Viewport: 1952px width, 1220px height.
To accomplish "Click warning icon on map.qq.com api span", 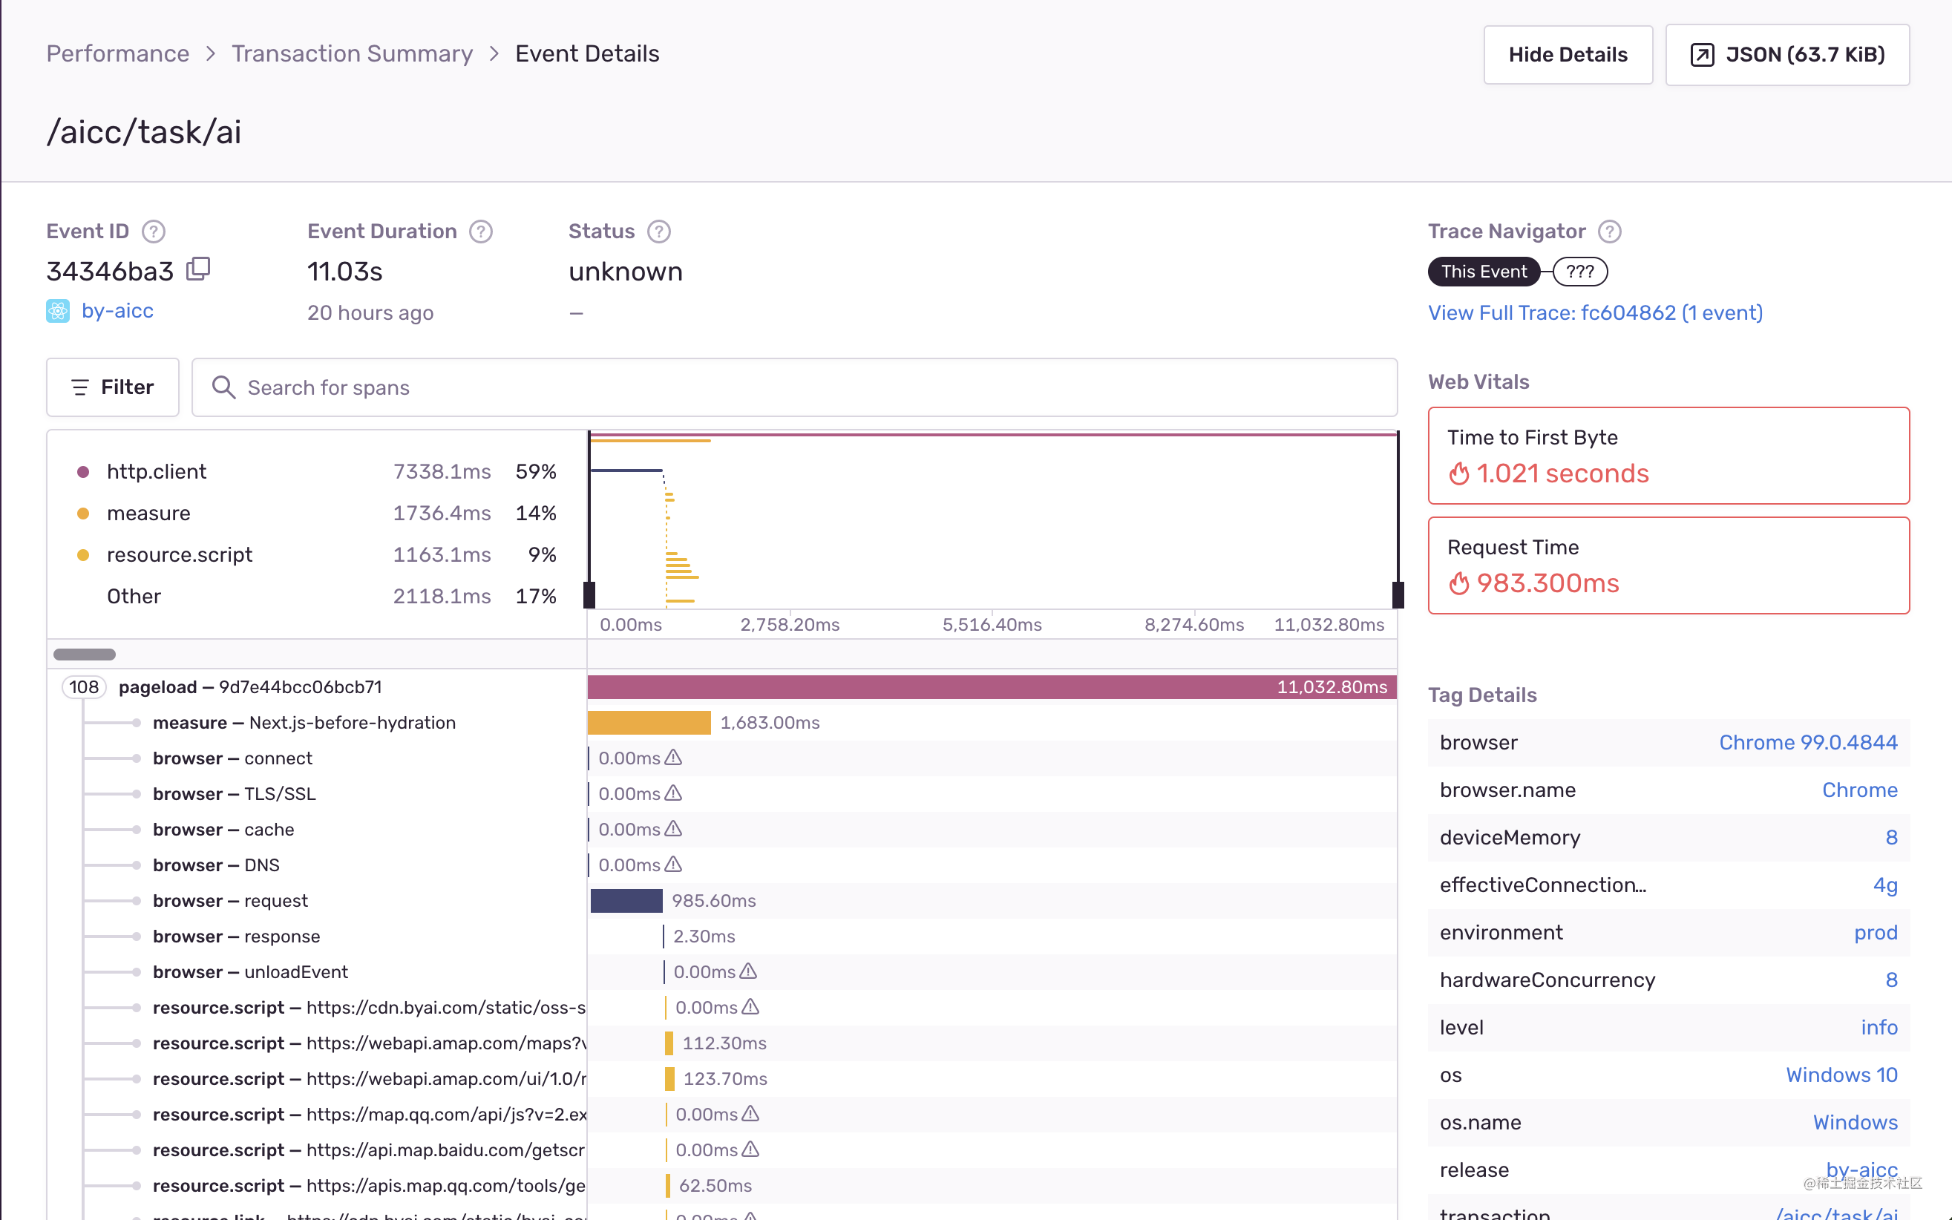I will (x=750, y=1113).
